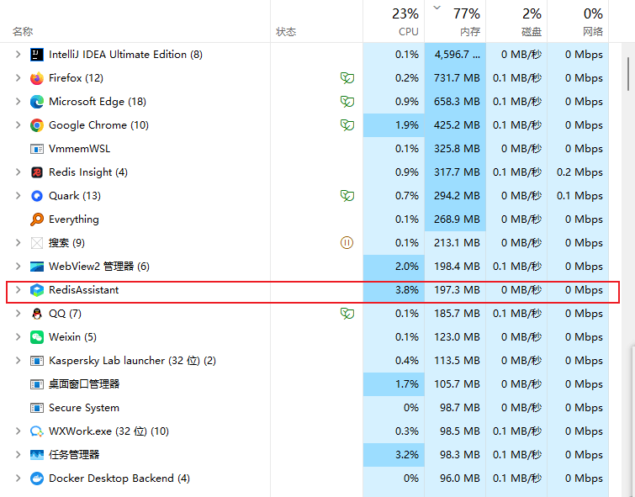
Task: Click the 2.0% CPU value for WebView2
Action: [x=407, y=266]
